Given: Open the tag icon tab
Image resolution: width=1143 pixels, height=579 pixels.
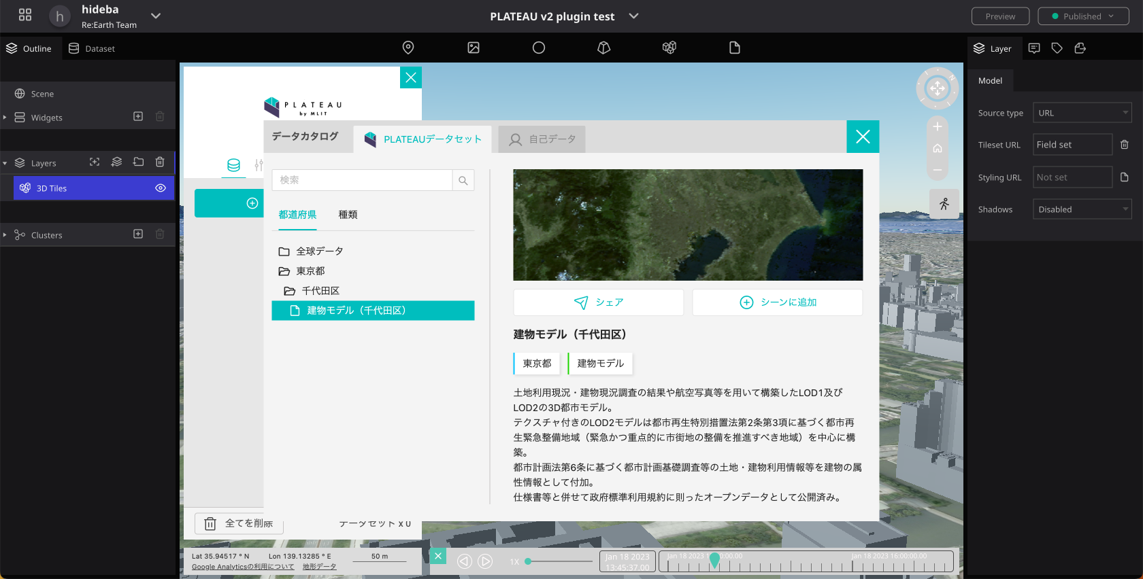Looking at the screenshot, I should click(1057, 48).
